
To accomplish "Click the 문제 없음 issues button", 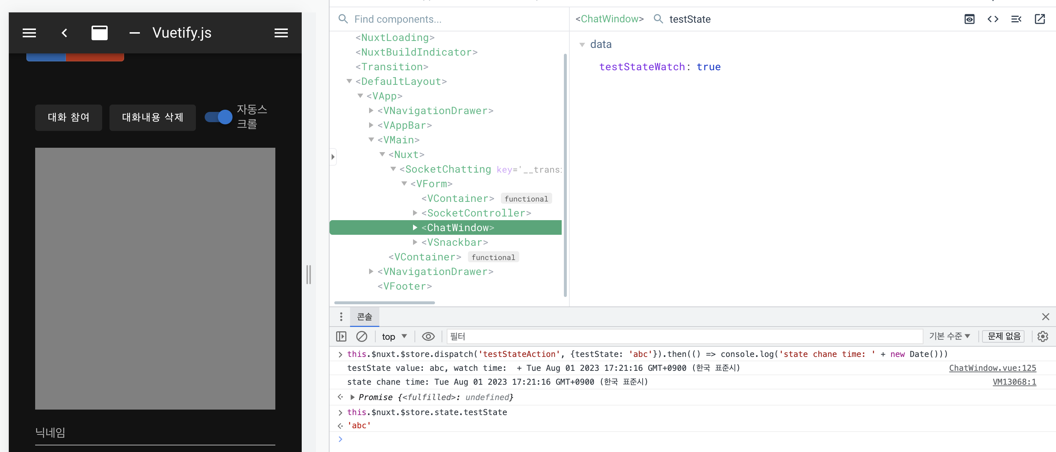I will click(x=1004, y=336).
